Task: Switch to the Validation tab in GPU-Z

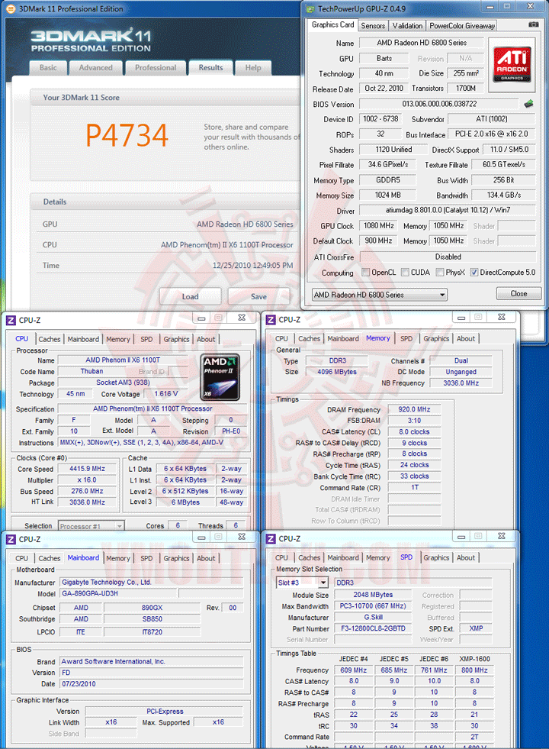Action: tap(407, 26)
